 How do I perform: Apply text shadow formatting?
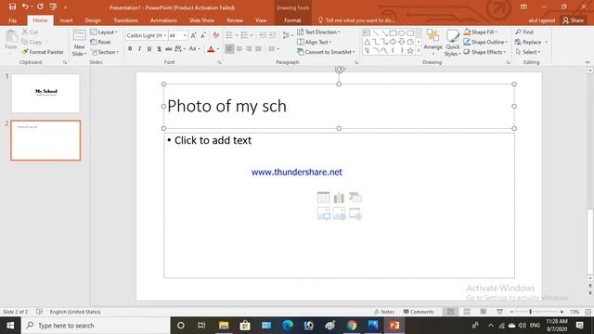tap(159, 49)
